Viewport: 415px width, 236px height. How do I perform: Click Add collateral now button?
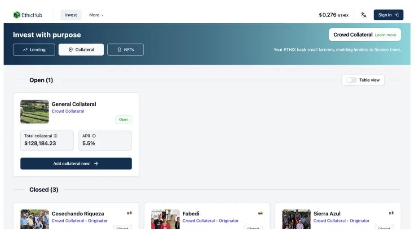click(x=76, y=164)
